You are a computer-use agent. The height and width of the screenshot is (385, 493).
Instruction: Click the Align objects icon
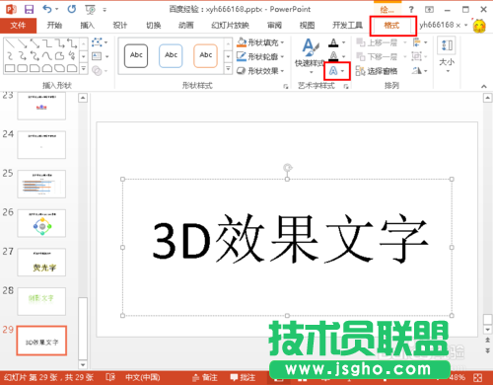(417, 42)
